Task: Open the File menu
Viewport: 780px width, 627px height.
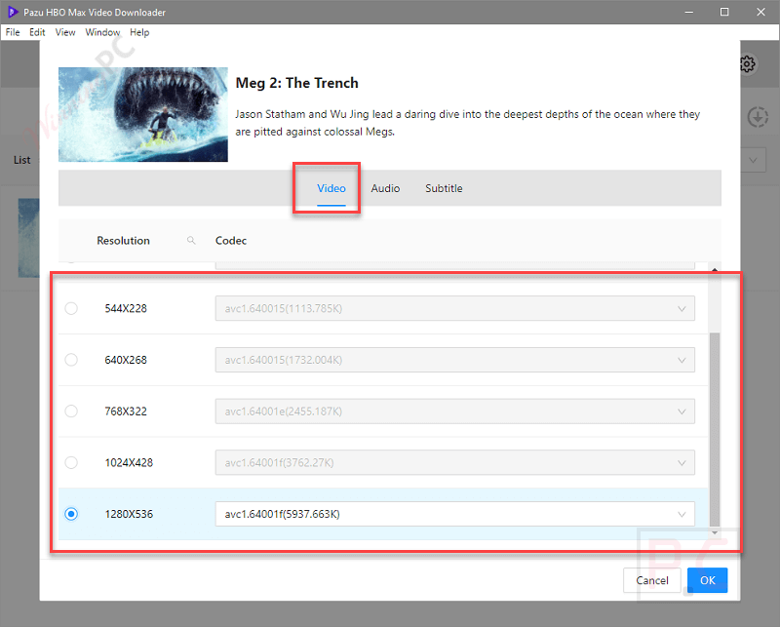Action: tap(13, 32)
